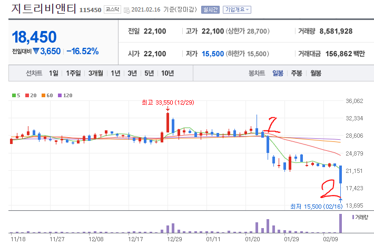Select the 1일 line chart period
This screenshot has height=247, width=374.
coord(53,73)
